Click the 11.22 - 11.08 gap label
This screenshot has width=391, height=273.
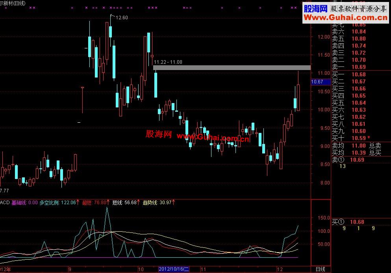[168, 62]
